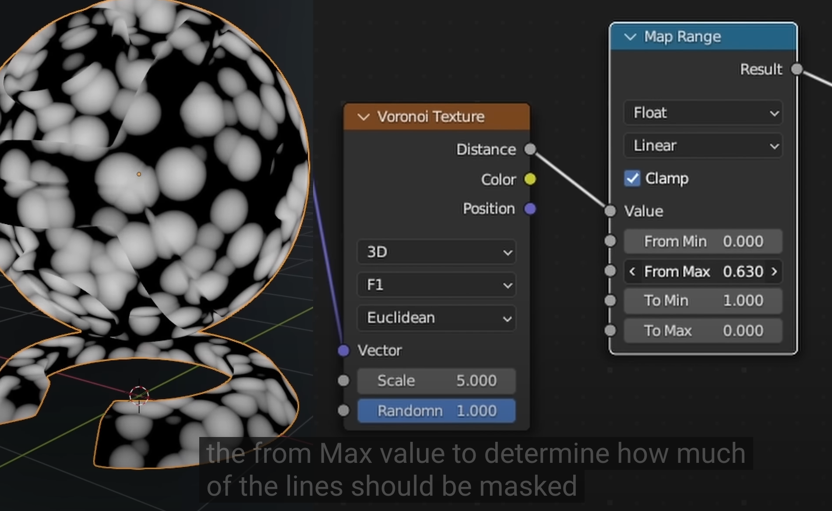Click the Scale input socket
This screenshot has width=832, height=511.
point(344,381)
